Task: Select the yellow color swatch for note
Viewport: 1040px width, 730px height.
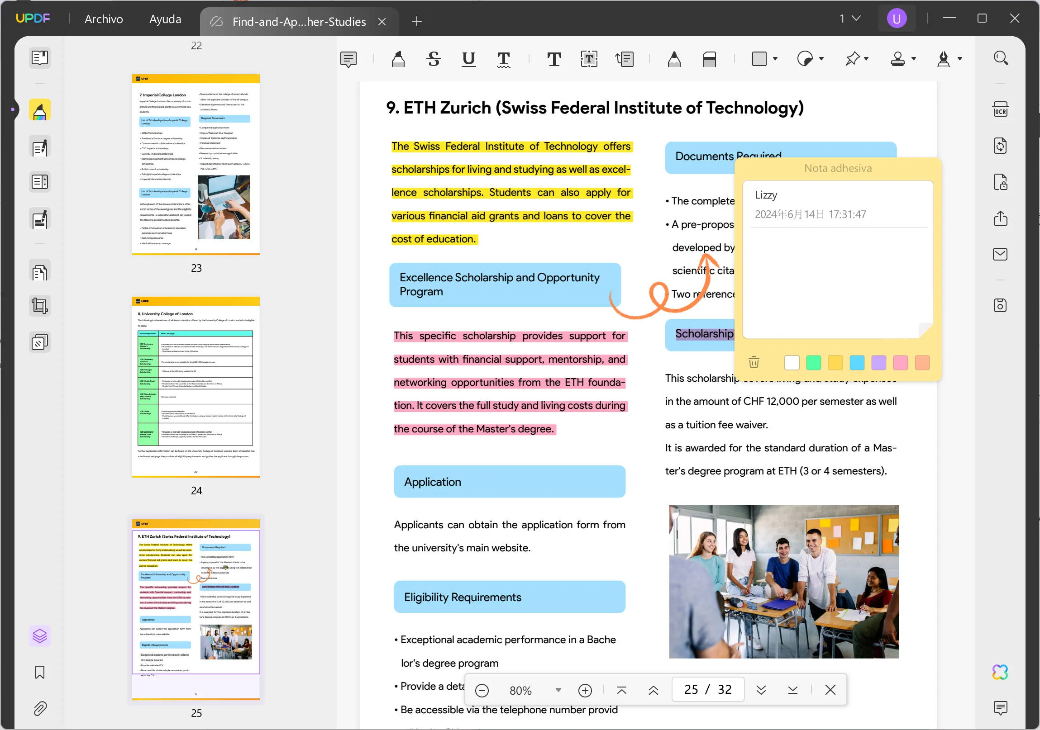Action: click(x=836, y=363)
